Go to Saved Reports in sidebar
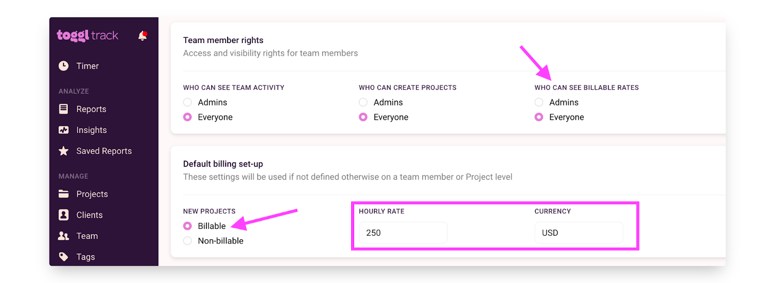 (104, 151)
